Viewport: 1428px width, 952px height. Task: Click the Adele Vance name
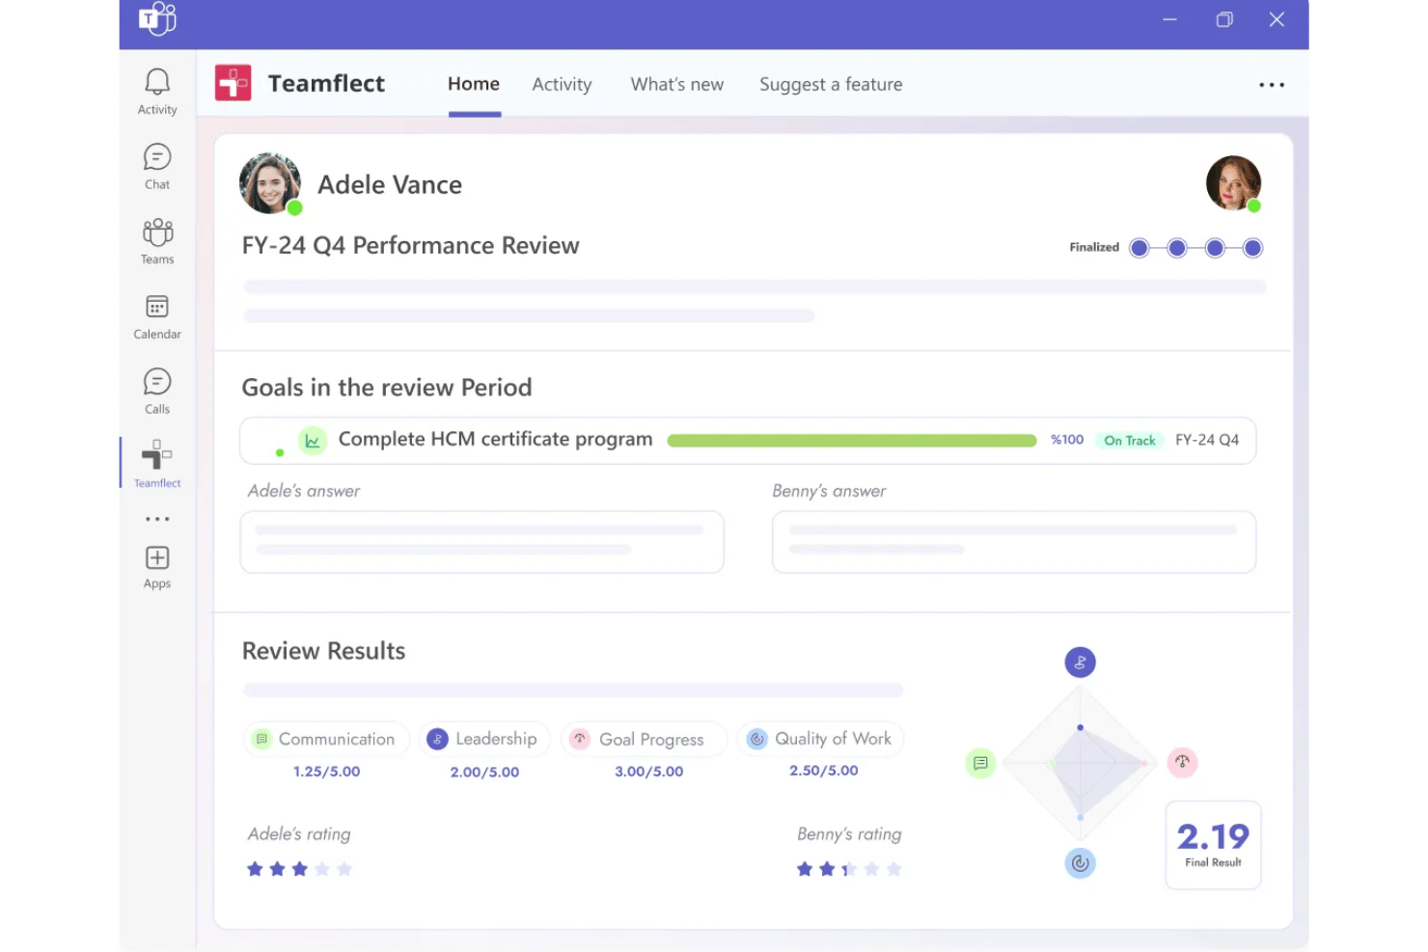click(x=390, y=184)
